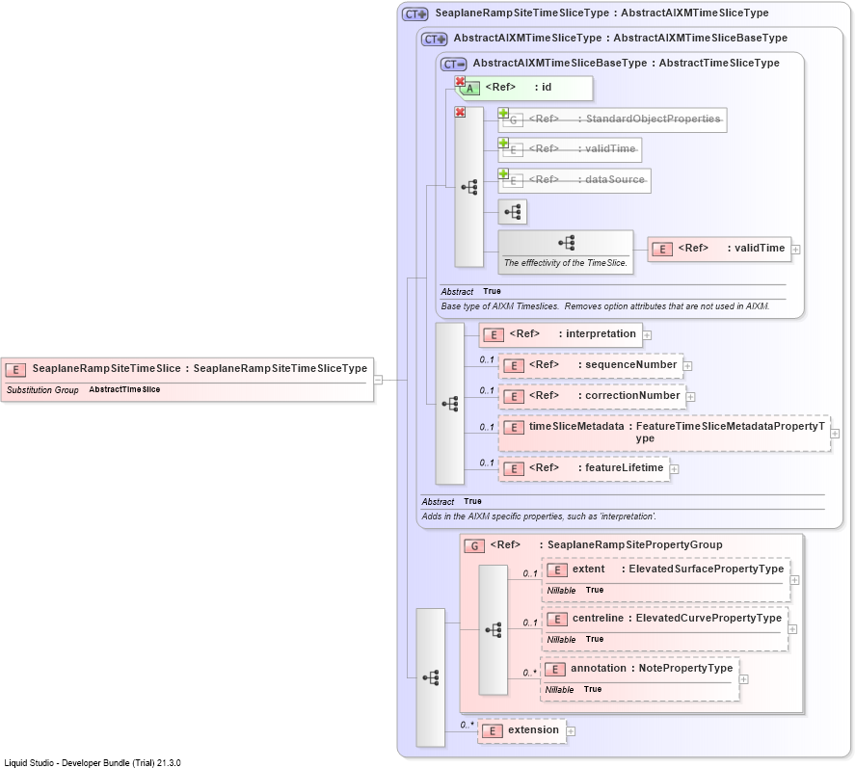Expand the active validTime element reference
The image size is (855, 768).
click(796, 250)
